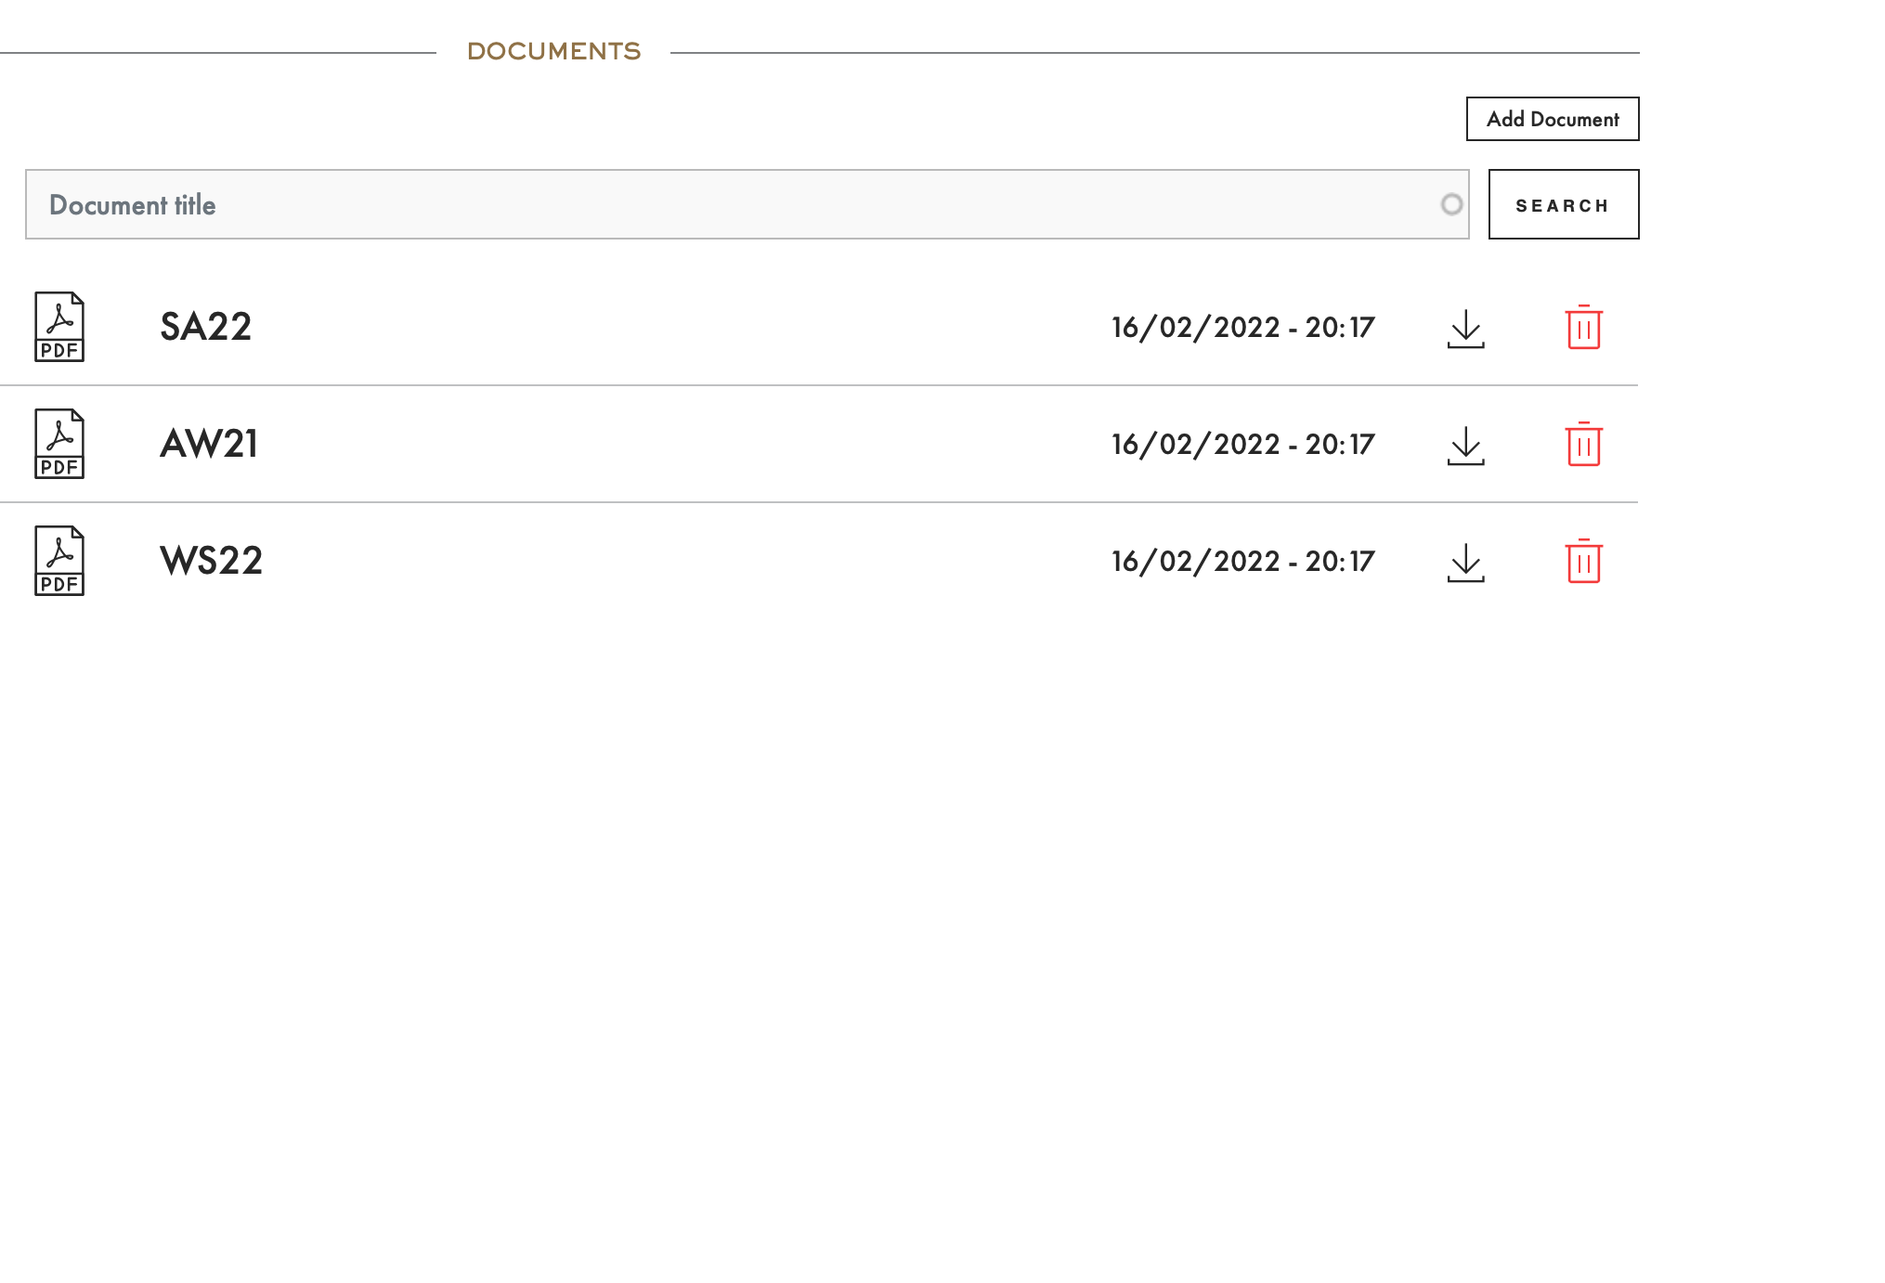
Task: Click the circle icon inside search field
Action: (1451, 204)
